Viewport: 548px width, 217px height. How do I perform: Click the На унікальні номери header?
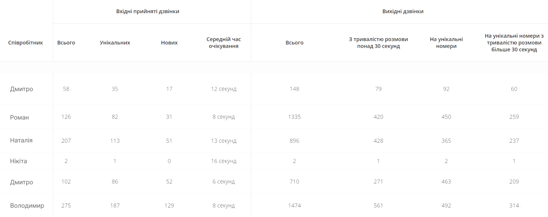click(446, 43)
